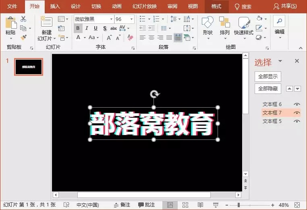Select the Format Painter brush icon
307x210 pixels.
tap(23, 37)
